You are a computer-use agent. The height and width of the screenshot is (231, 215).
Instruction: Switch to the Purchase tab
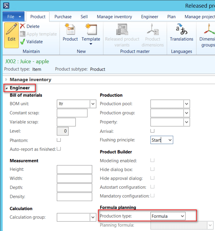coord(63,17)
